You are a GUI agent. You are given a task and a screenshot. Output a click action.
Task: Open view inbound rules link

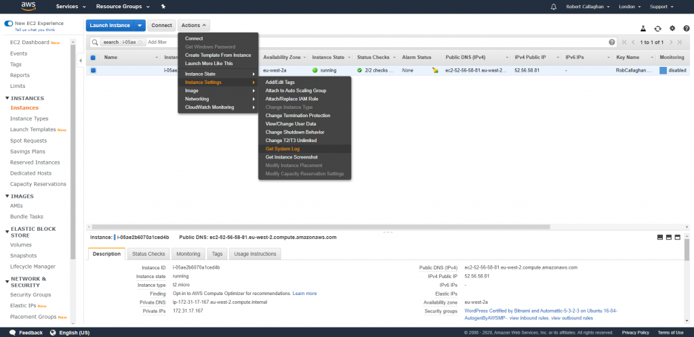point(529,318)
